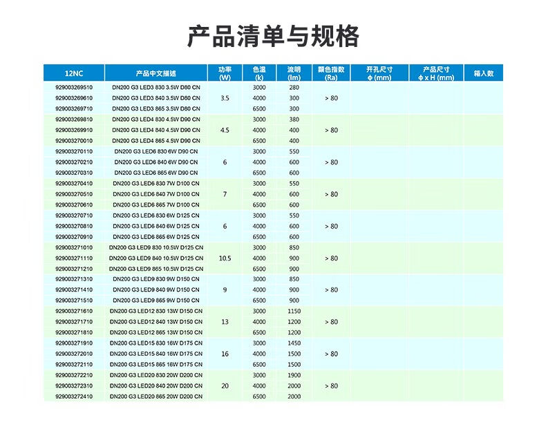Select the 1150 lumen value
Screen dimensions: 546x427
[x=294, y=311]
